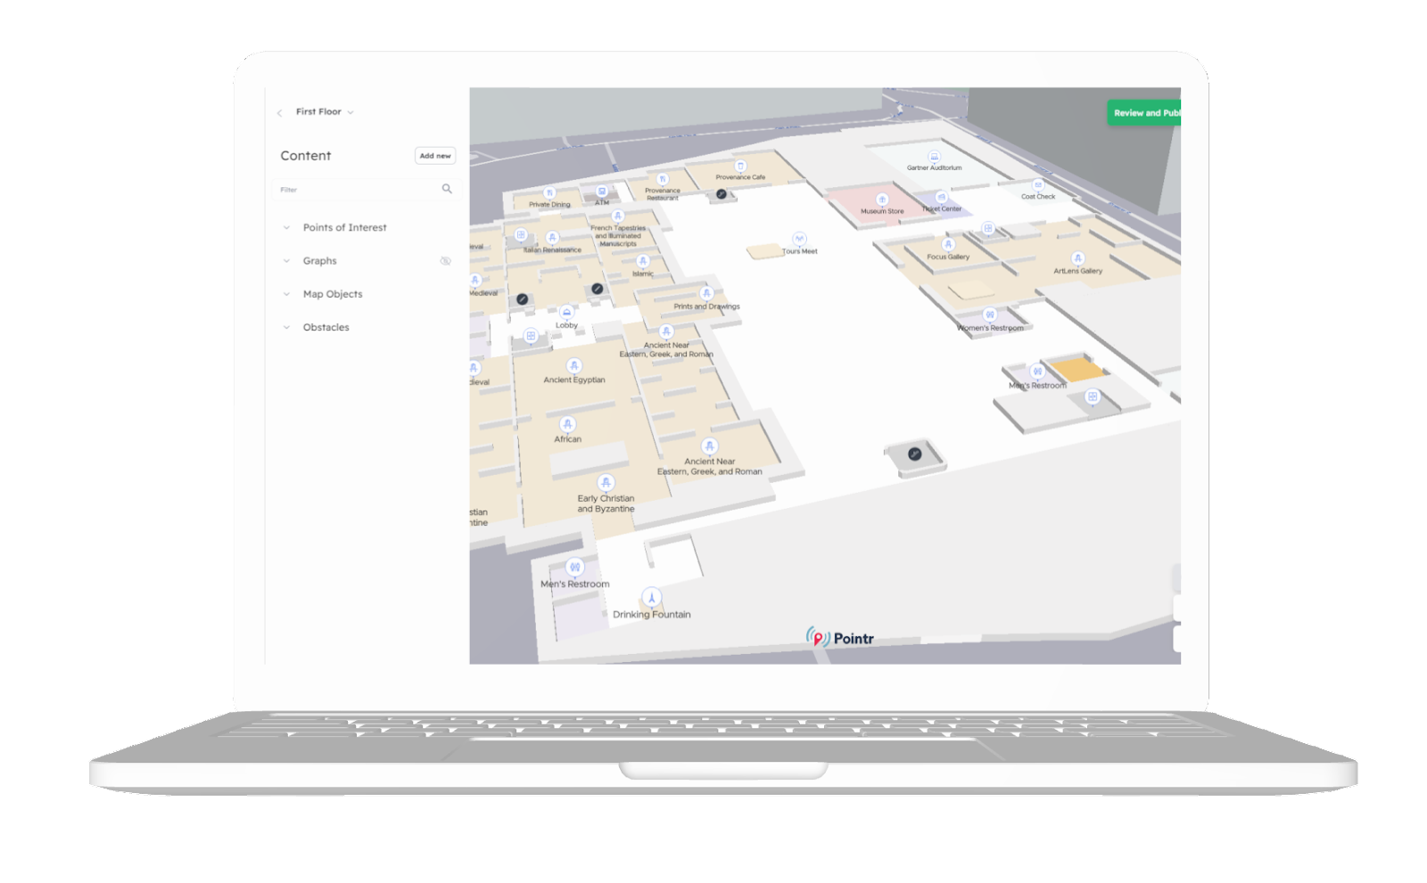
Task: Collapse the Points of Interest section
Action: coord(285,227)
